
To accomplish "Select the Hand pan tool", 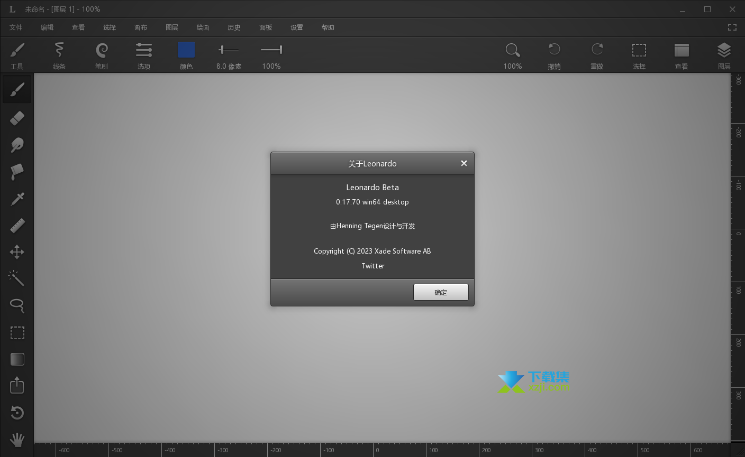I will (17, 440).
